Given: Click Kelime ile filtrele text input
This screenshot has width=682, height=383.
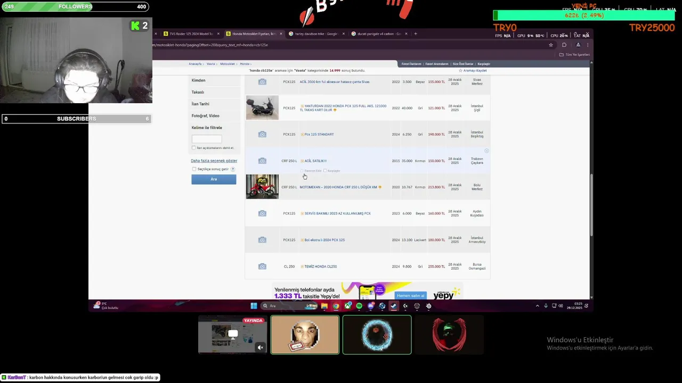Looking at the screenshot, I should click(207, 138).
